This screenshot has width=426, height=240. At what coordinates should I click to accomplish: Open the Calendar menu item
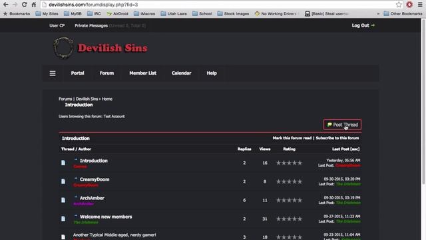[x=181, y=73]
